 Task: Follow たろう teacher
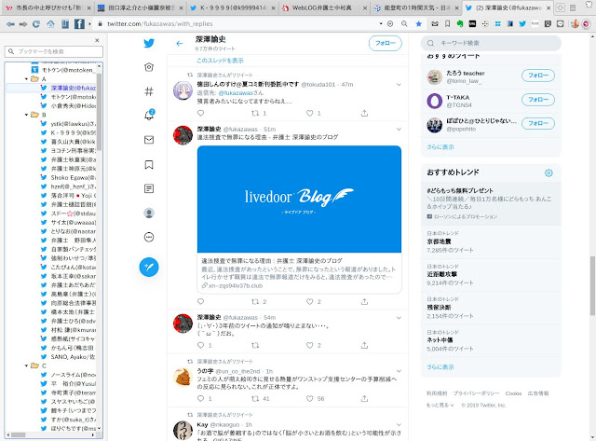click(538, 76)
